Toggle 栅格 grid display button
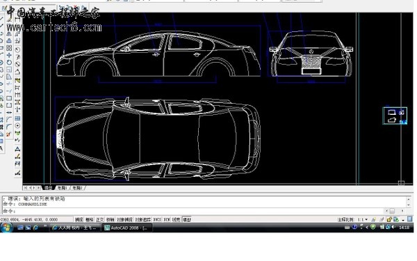 click(90, 220)
